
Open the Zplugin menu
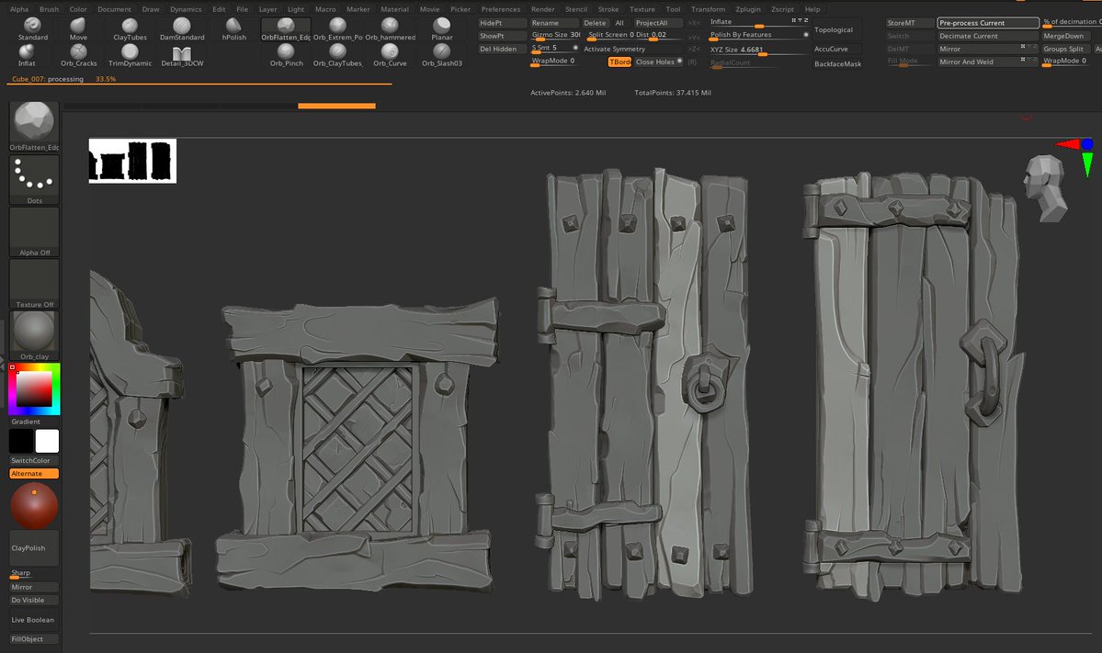click(748, 9)
